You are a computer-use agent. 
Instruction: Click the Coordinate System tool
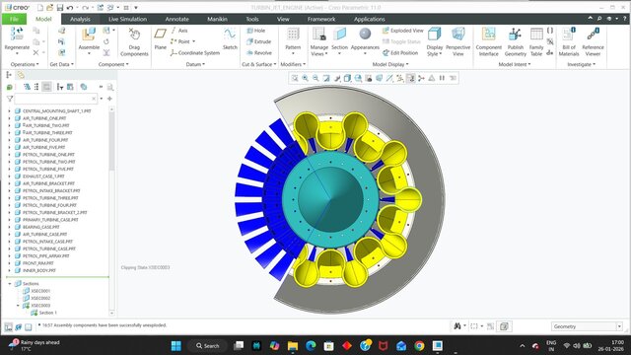pyautogui.click(x=195, y=52)
